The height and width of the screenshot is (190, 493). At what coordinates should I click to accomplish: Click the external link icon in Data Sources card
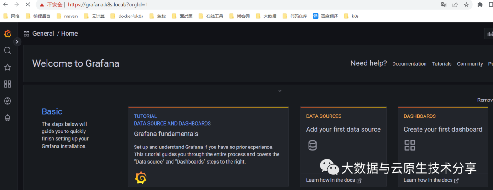tap(359, 180)
